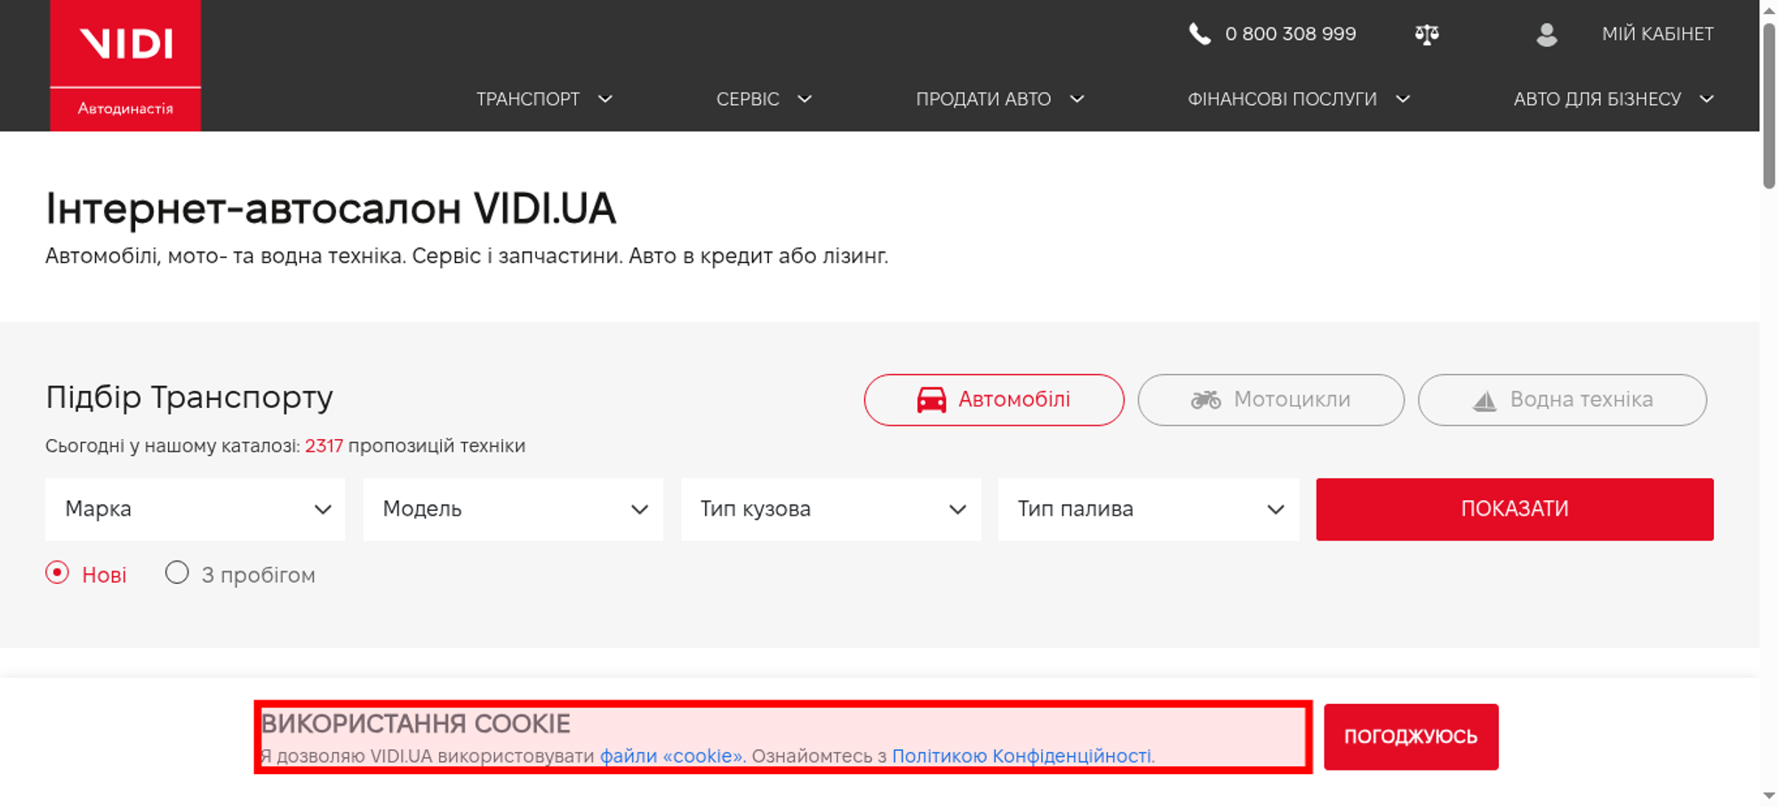Open the Політикою Конфіденційності link
This screenshot has height=807, width=1778.
pos(1022,756)
